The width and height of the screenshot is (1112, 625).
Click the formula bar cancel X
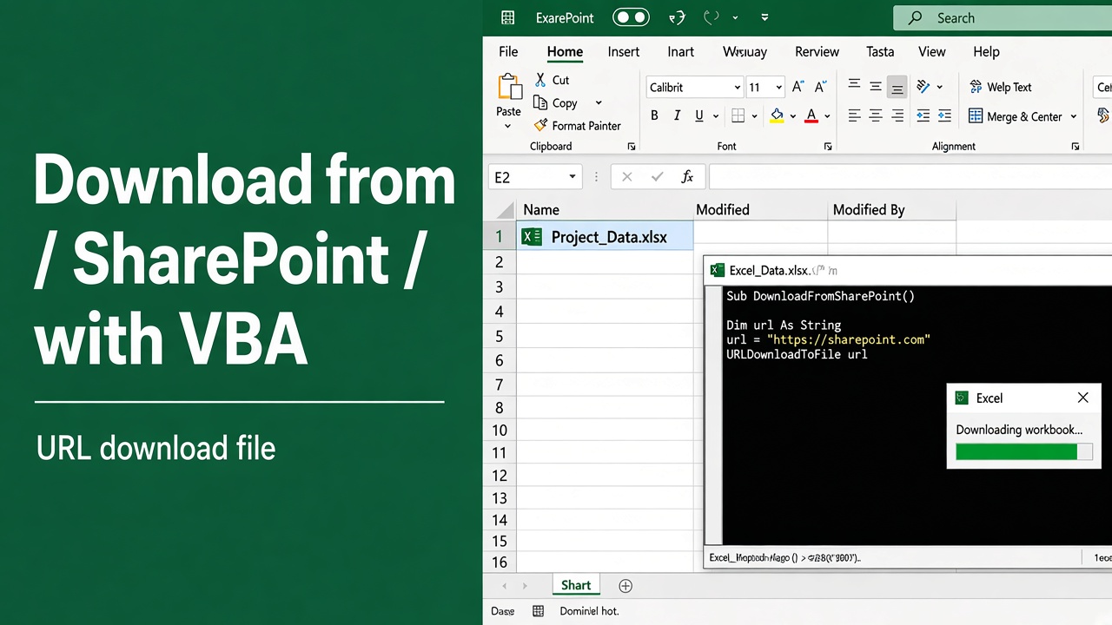[626, 177]
